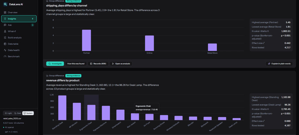Open the Ask section

tap(19, 25)
